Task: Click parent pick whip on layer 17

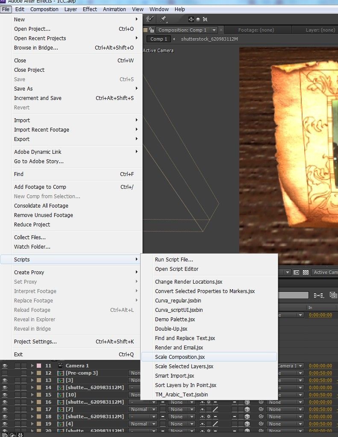Action: (261, 409)
